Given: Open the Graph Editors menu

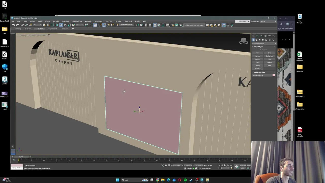Looking at the screenshot, I should [x=77, y=21].
